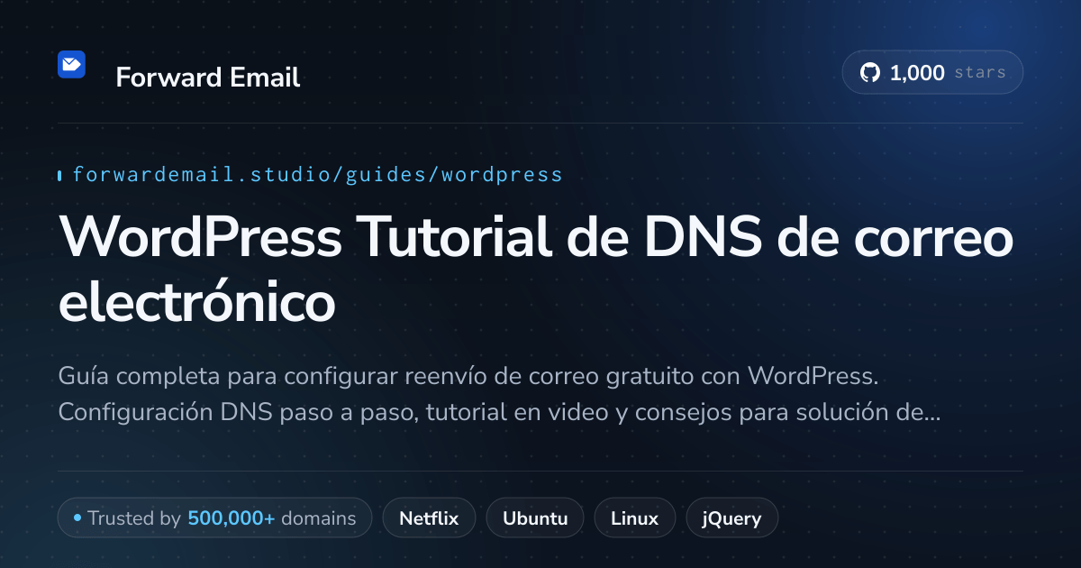This screenshot has height=568, width=1081.
Task: Click the word stars in the GitHub badge
Action: coord(980,73)
